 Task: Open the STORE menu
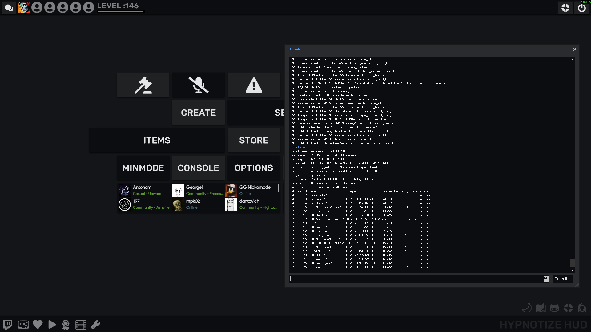point(254,140)
